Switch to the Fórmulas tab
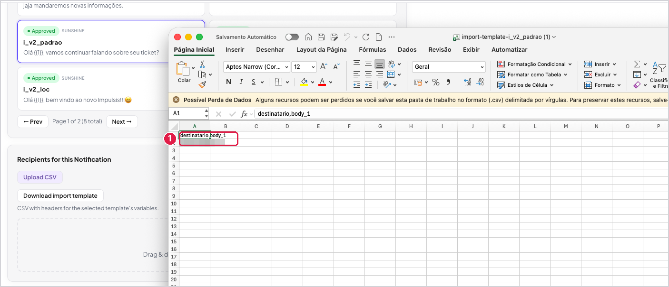Viewport: 669px width, 287px height. pos(373,50)
